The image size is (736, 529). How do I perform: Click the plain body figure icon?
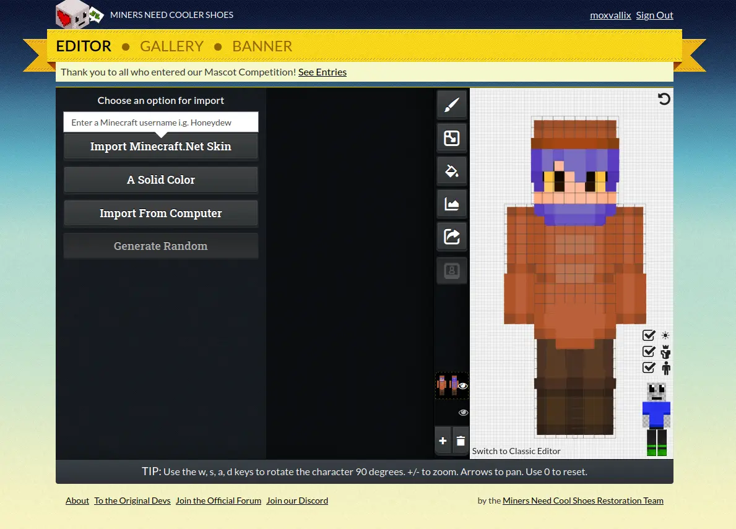[x=665, y=368]
